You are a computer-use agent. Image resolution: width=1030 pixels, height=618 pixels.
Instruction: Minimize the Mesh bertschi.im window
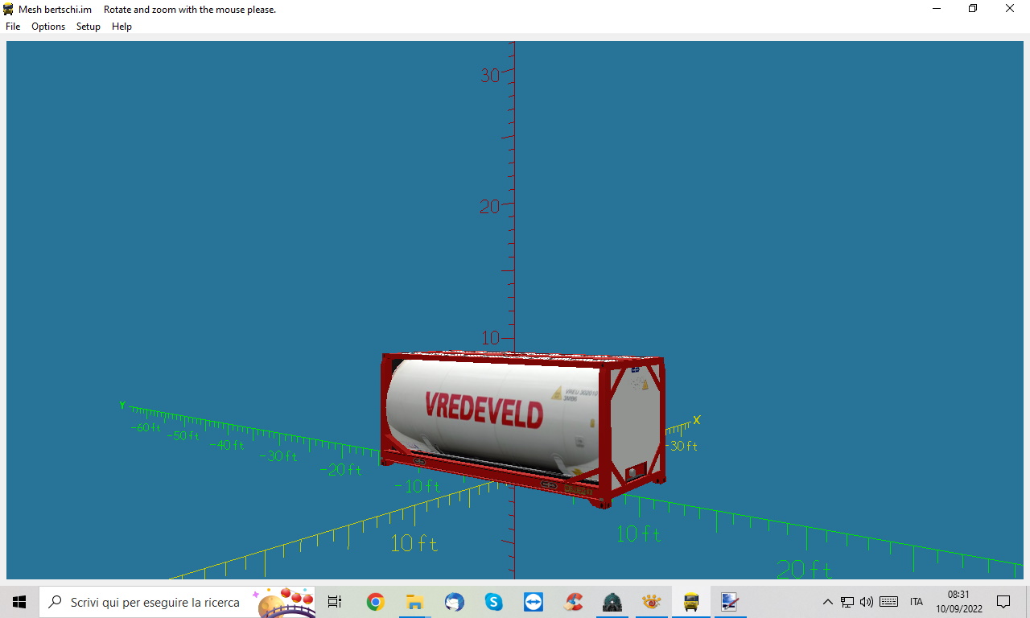point(937,9)
